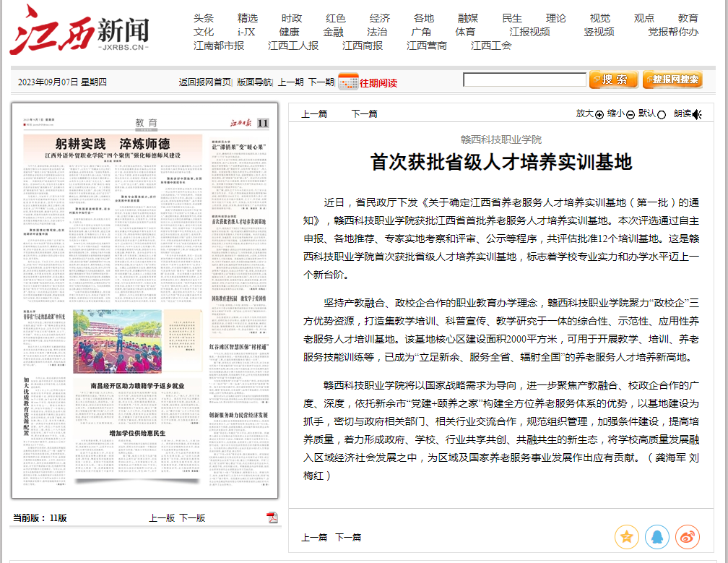
Task: Open 往期阅读 calendar archive
Action: click(368, 82)
